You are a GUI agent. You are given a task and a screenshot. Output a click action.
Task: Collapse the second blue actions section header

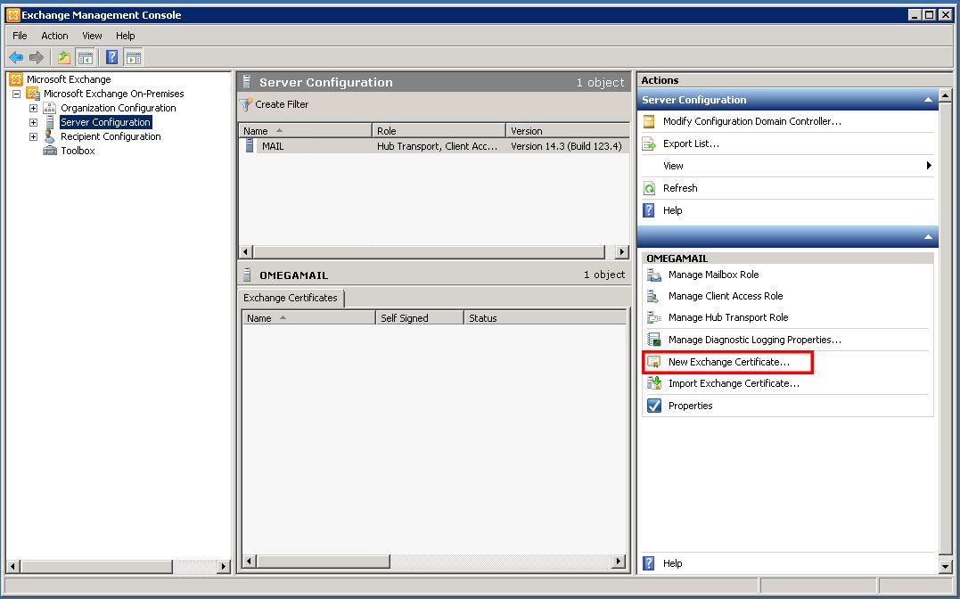pos(928,236)
